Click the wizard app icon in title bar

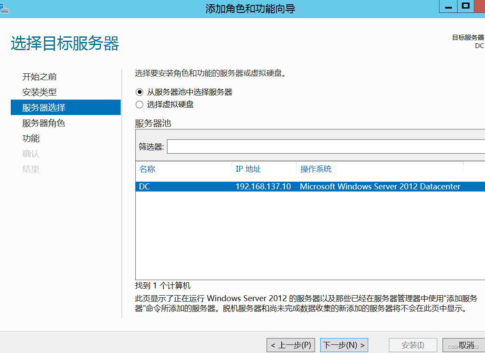(4, 8)
